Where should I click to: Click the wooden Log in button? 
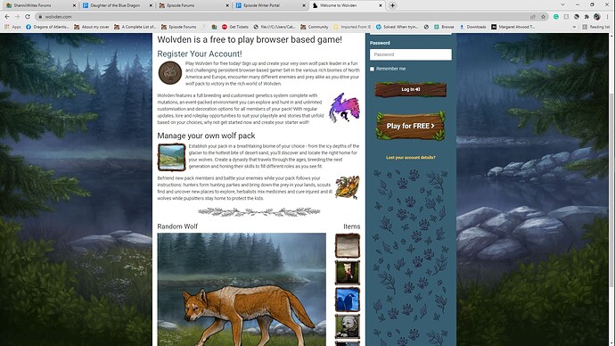pos(411,89)
